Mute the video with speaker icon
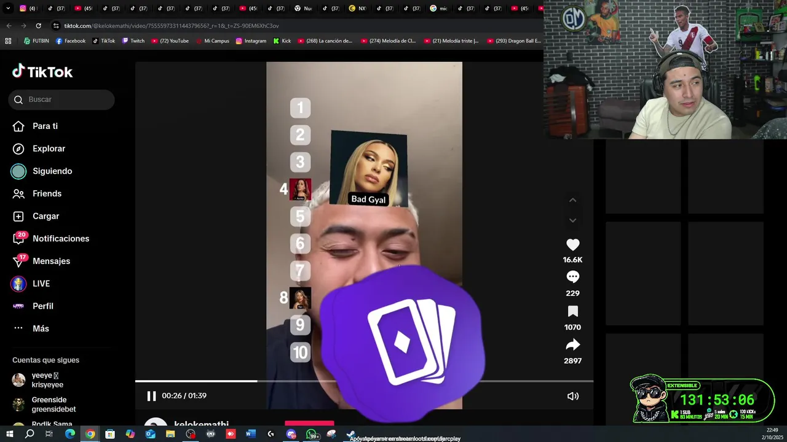Viewport: 787px width, 442px height. (572, 396)
